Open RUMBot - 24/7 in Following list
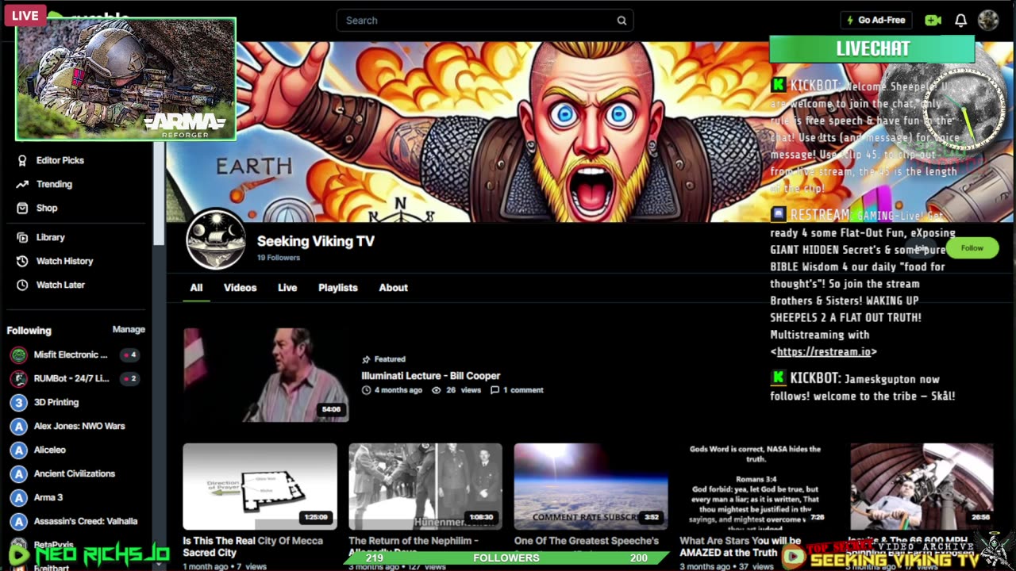The height and width of the screenshot is (571, 1016). 71,378
